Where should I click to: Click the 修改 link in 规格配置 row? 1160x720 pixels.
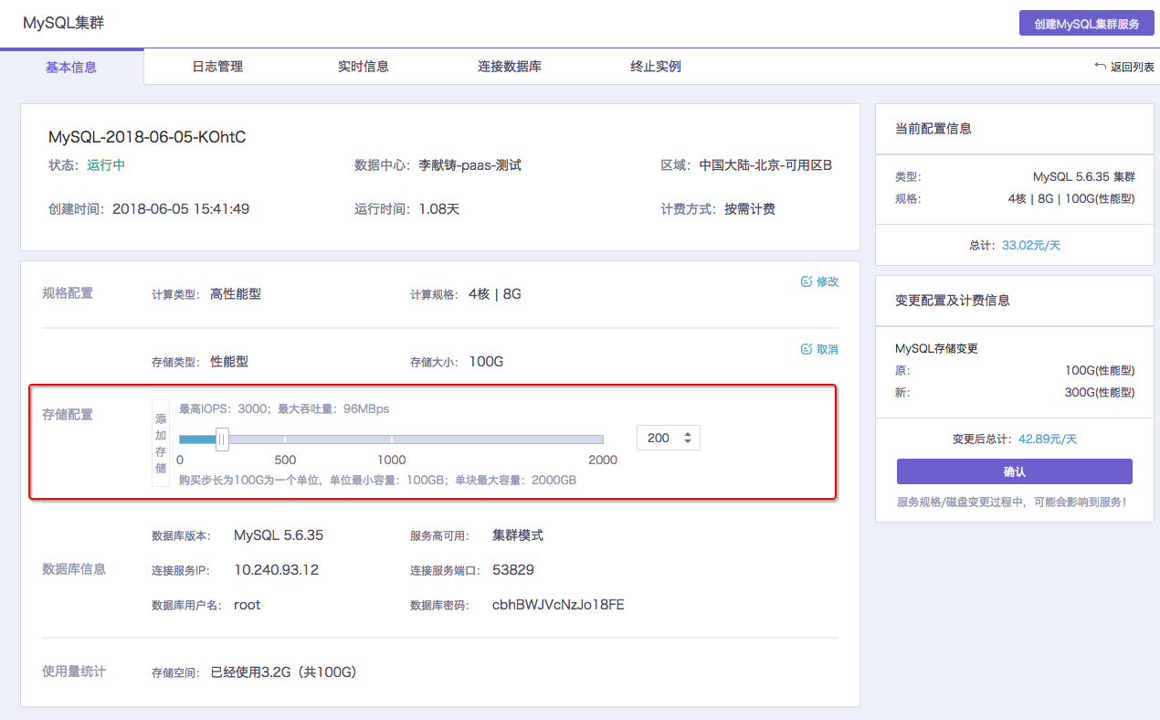click(x=819, y=281)
